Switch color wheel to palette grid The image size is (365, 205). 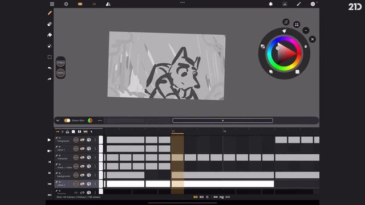297,24
